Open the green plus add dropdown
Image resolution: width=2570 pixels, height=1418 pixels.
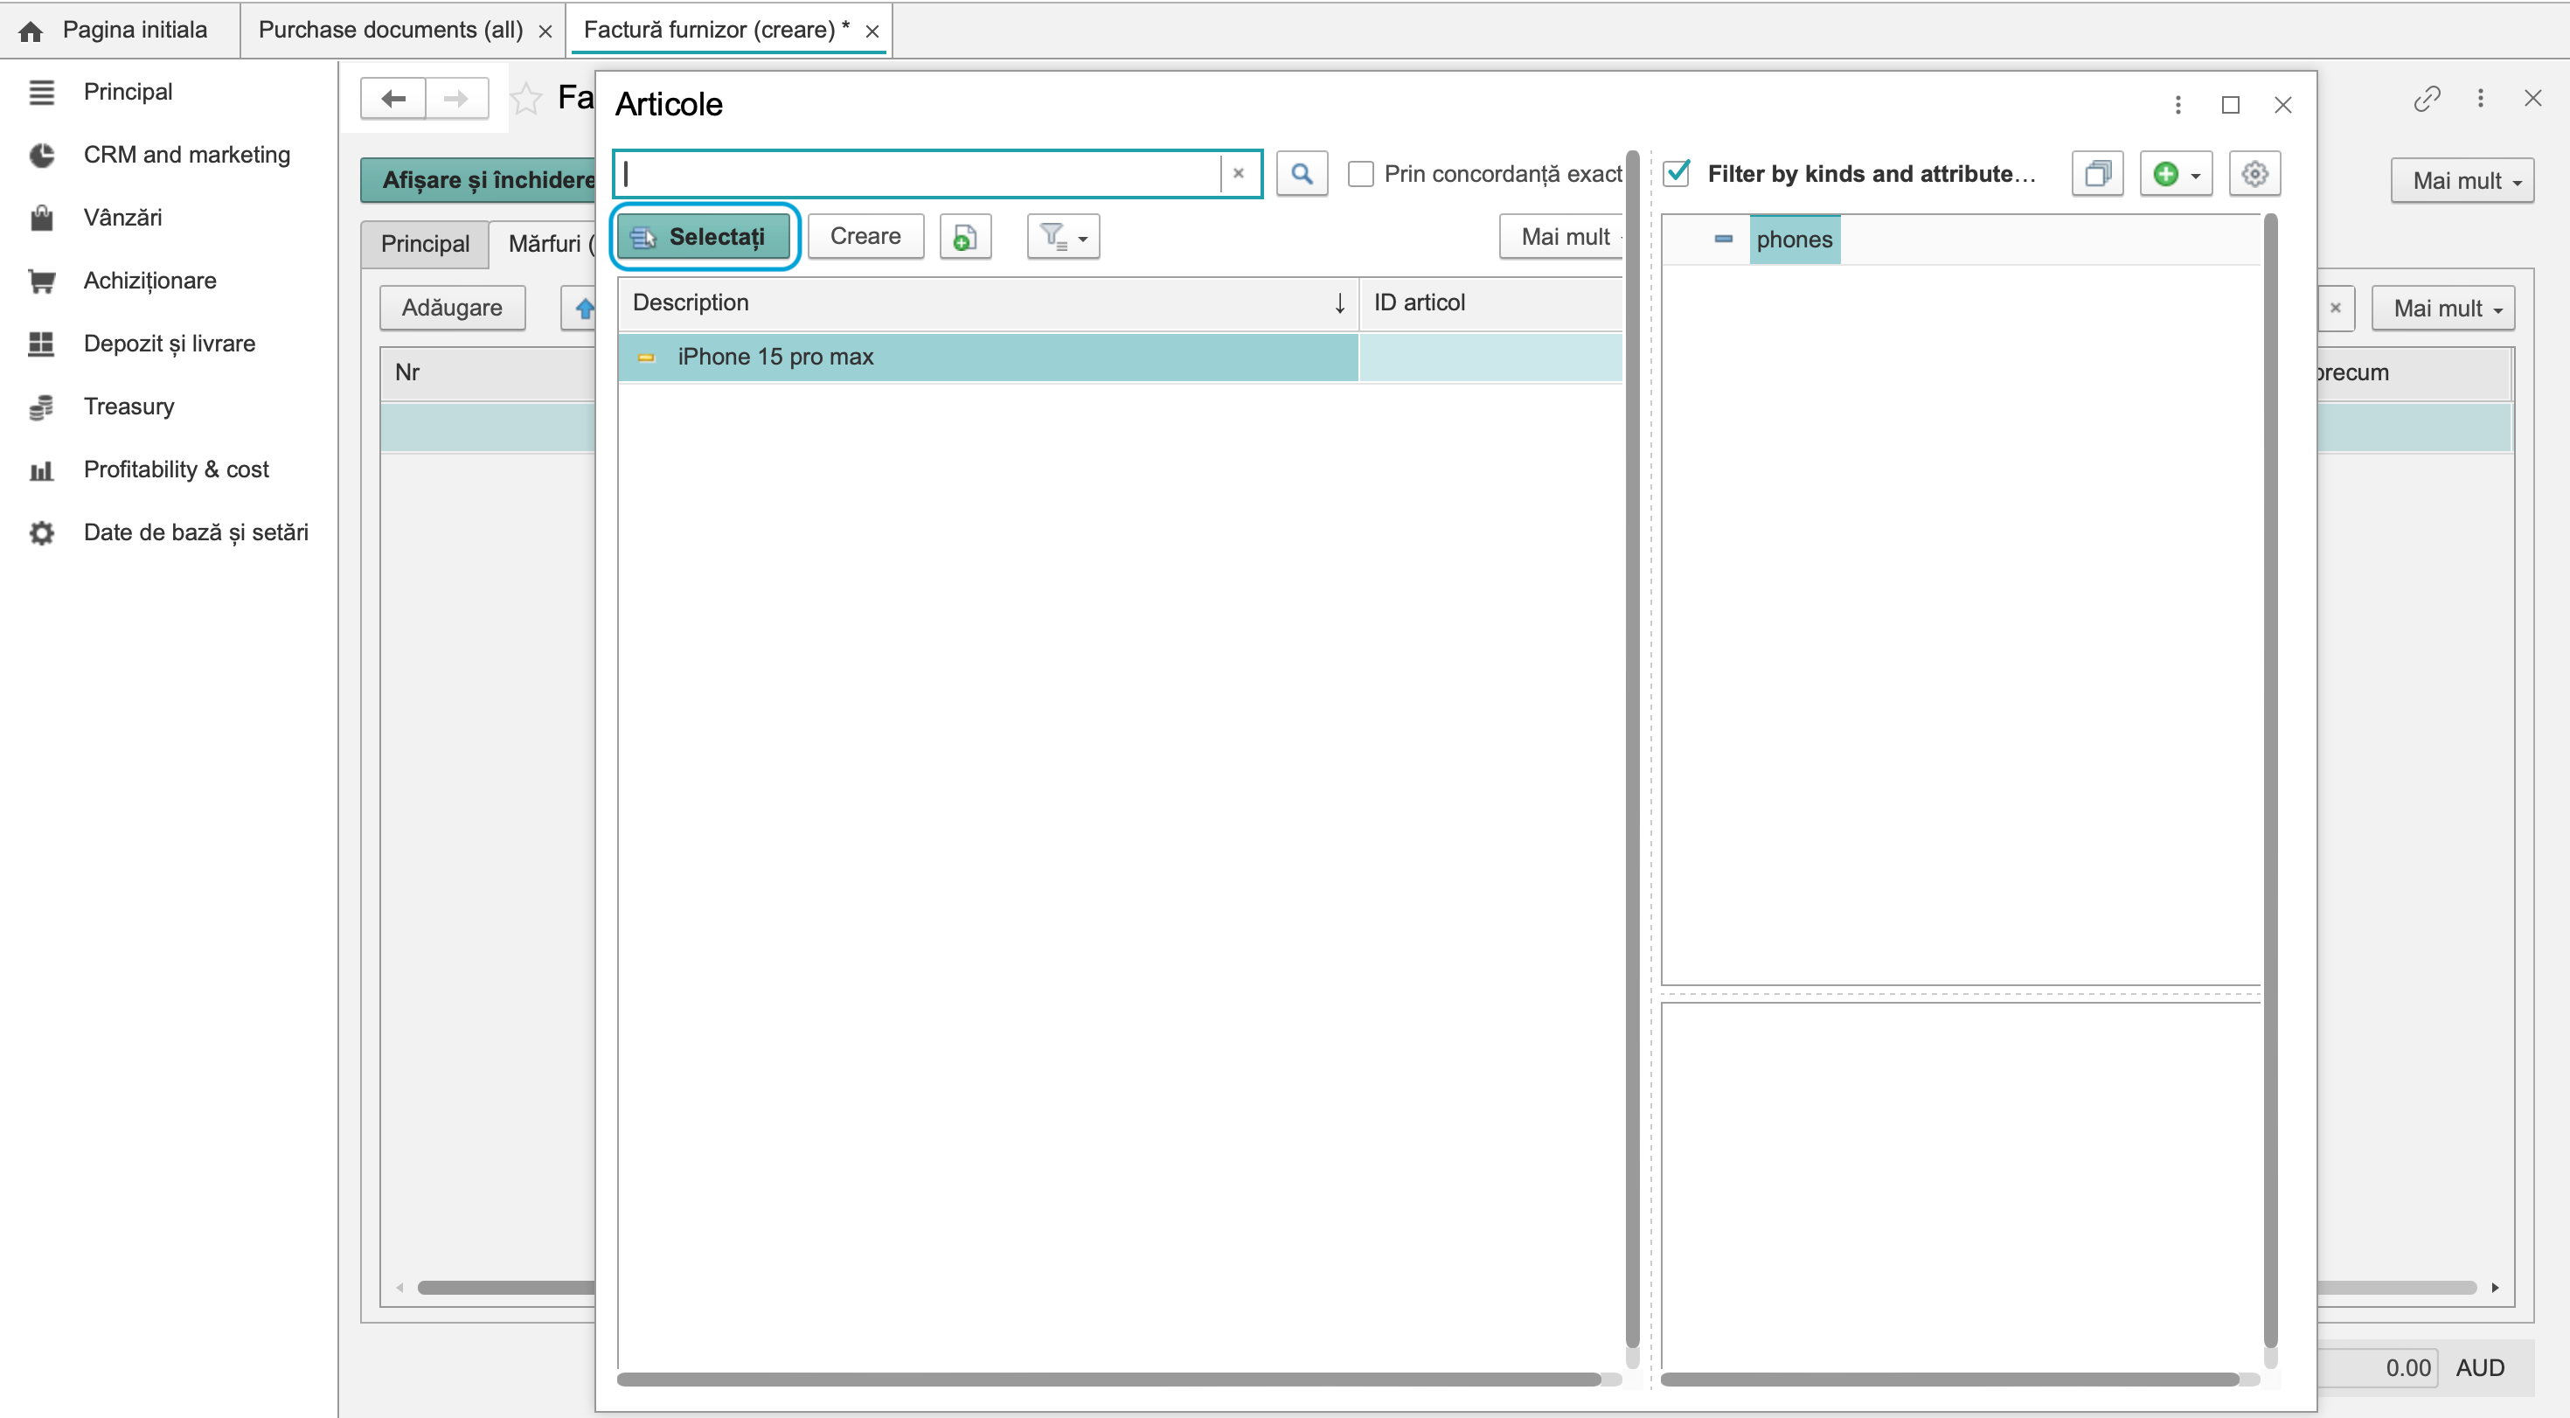point(2176,174)
